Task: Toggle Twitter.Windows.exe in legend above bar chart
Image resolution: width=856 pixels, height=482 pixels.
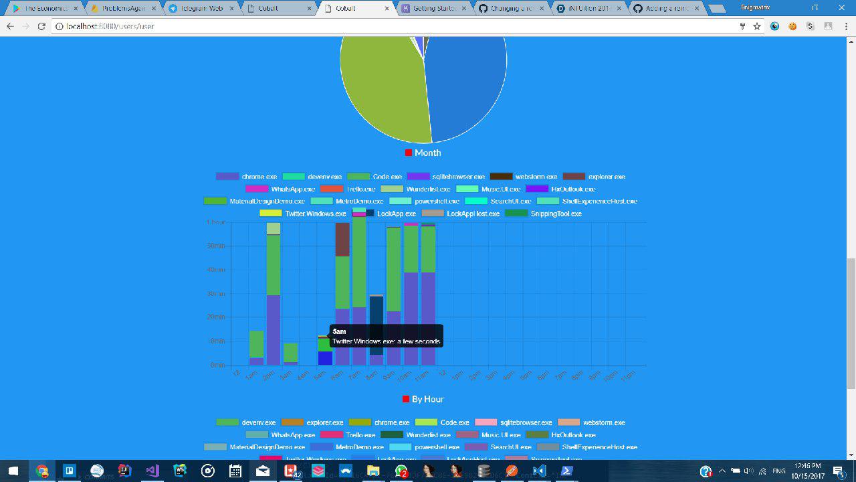Action: click(x=303, y=214)
